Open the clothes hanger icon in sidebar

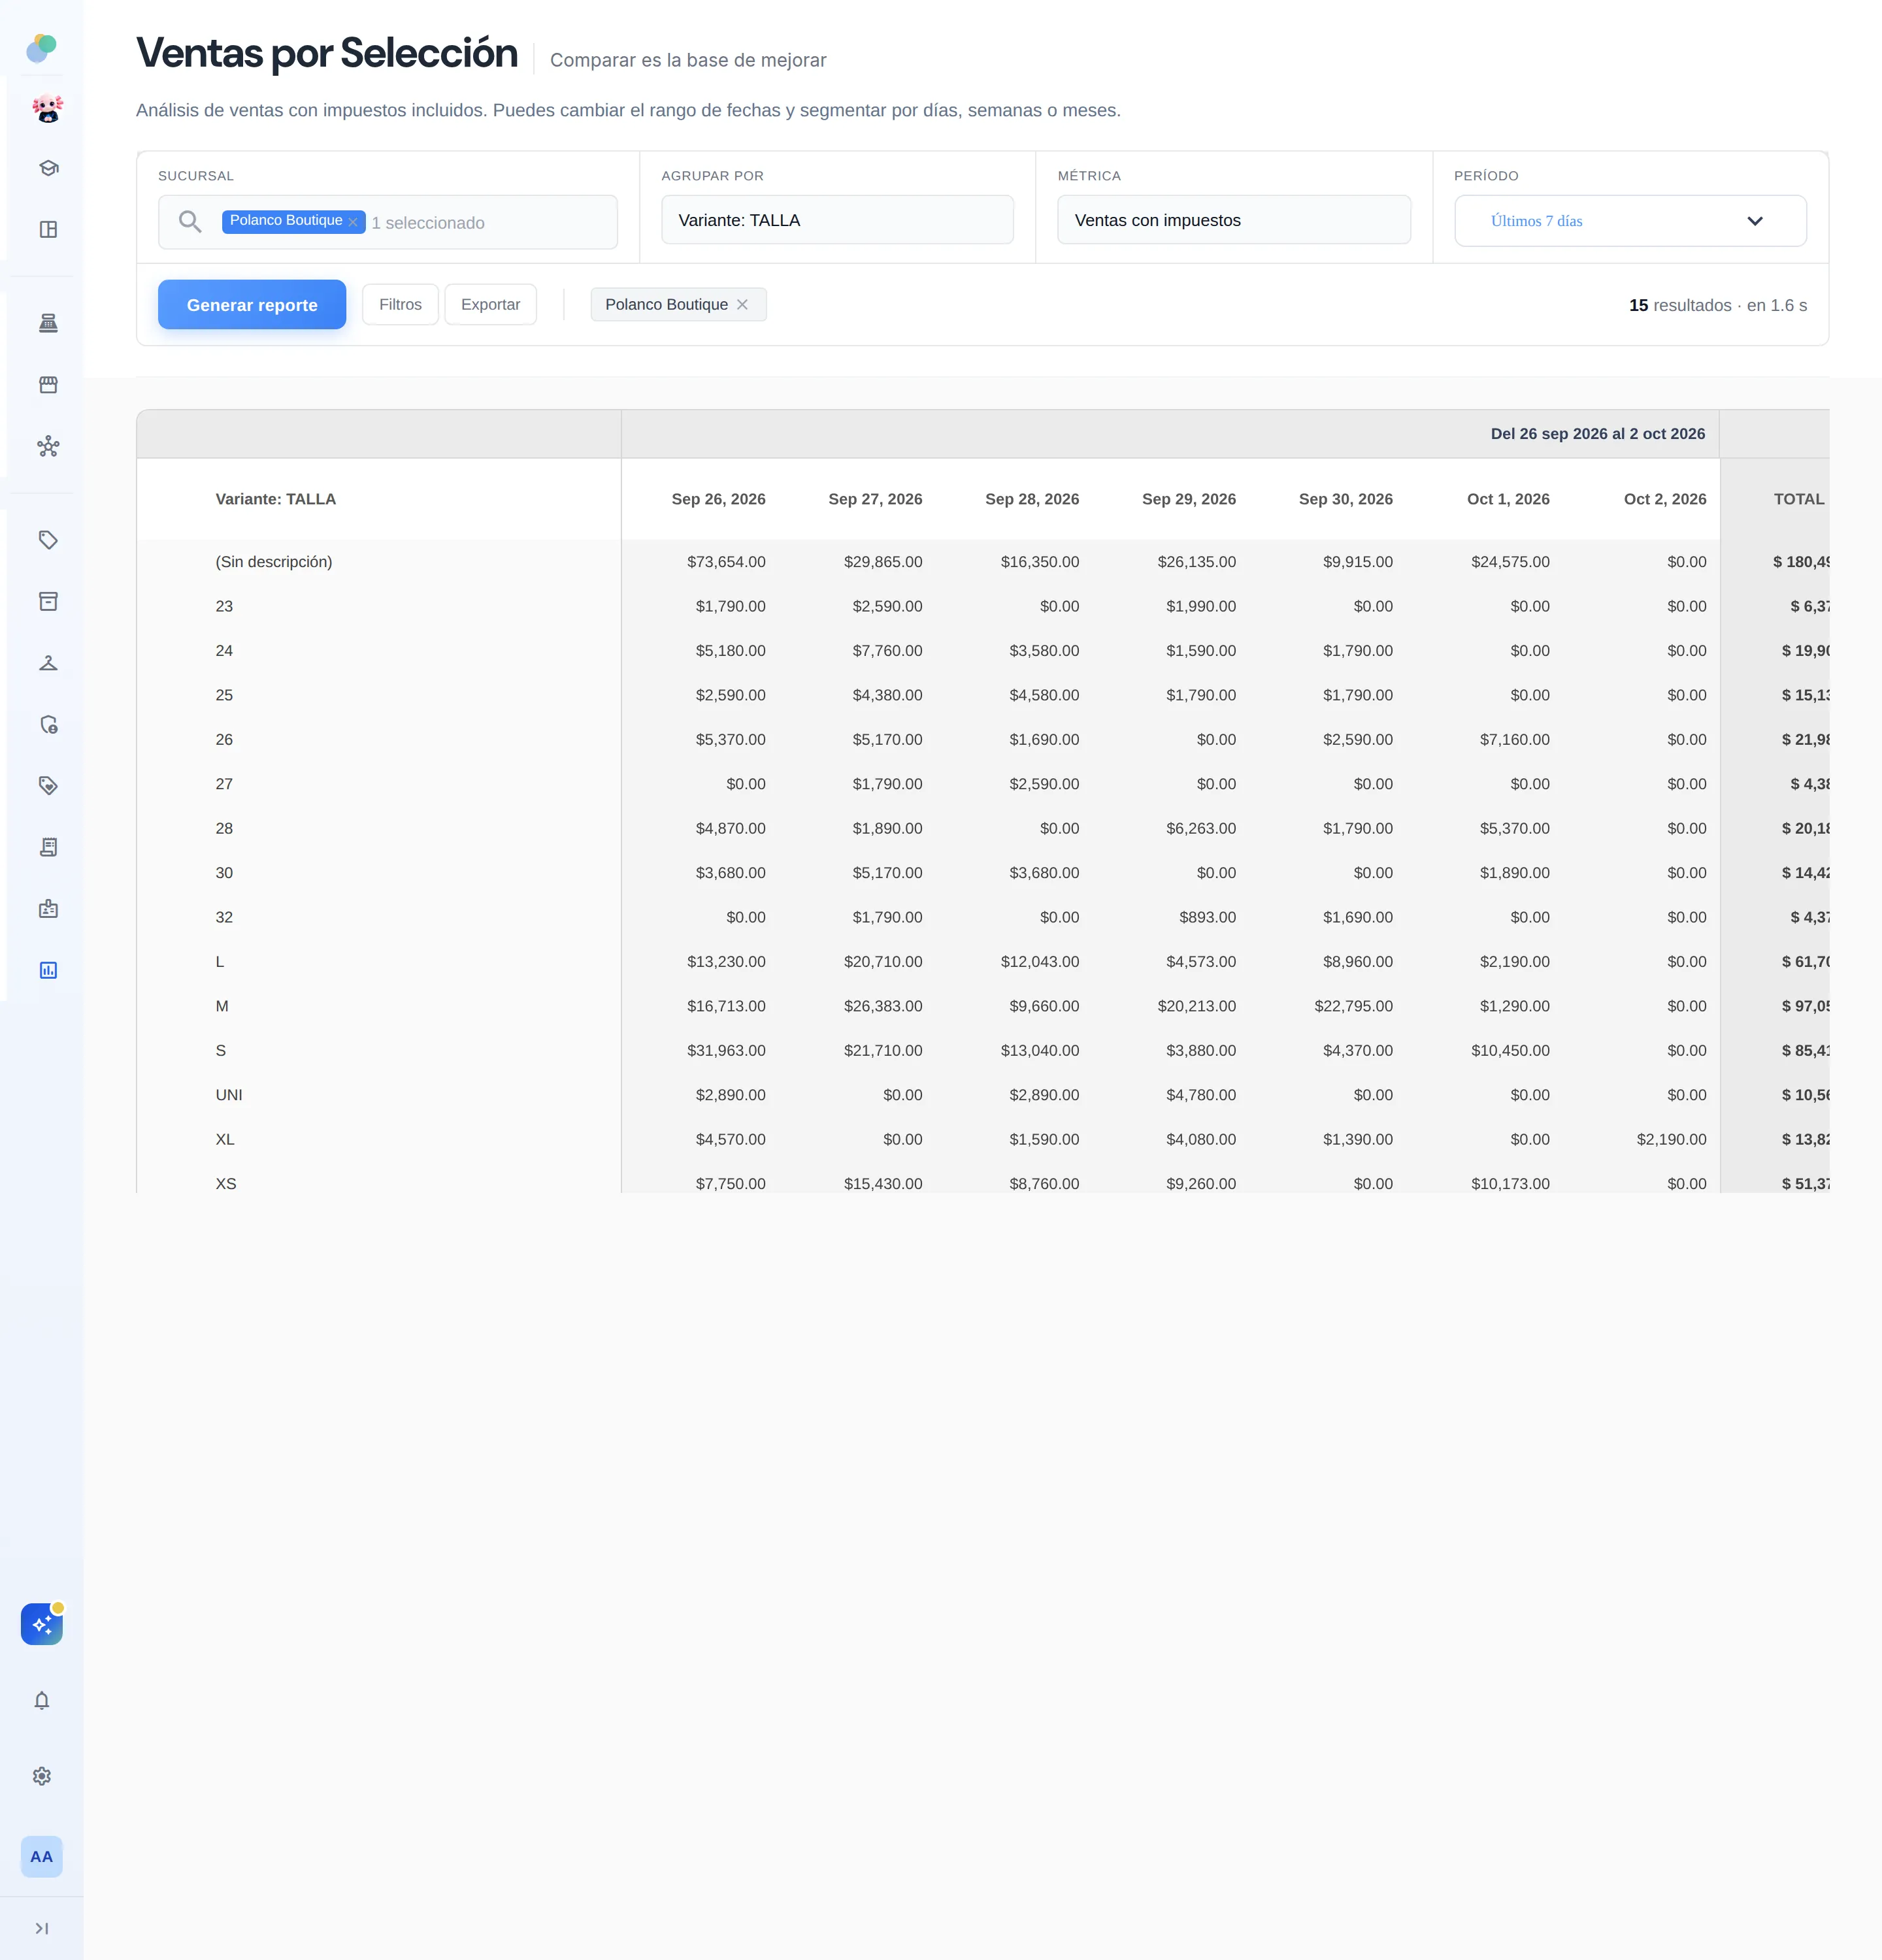(x=48, y=663)
